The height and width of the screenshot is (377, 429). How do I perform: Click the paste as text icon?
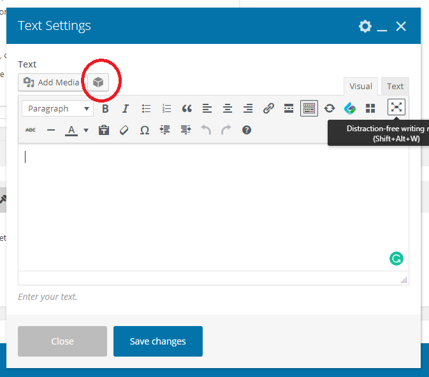tap(104, 130)
